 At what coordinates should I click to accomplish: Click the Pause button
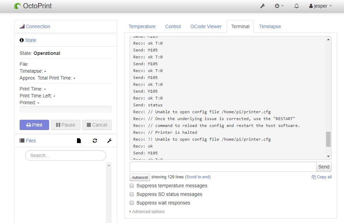(x=65, y=125)
